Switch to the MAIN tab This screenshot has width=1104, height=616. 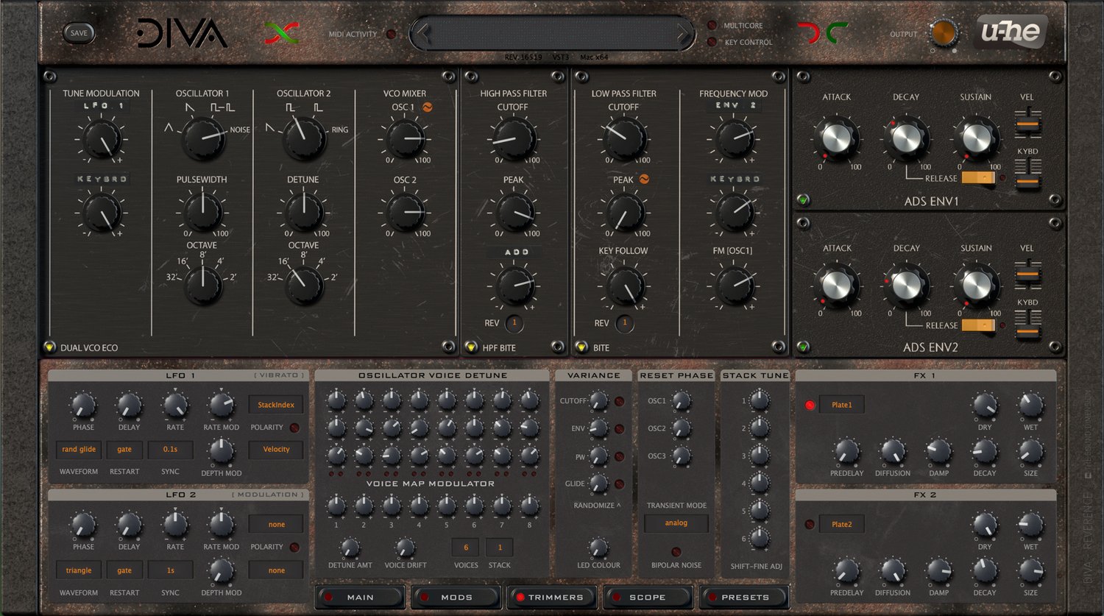point(360,597)
